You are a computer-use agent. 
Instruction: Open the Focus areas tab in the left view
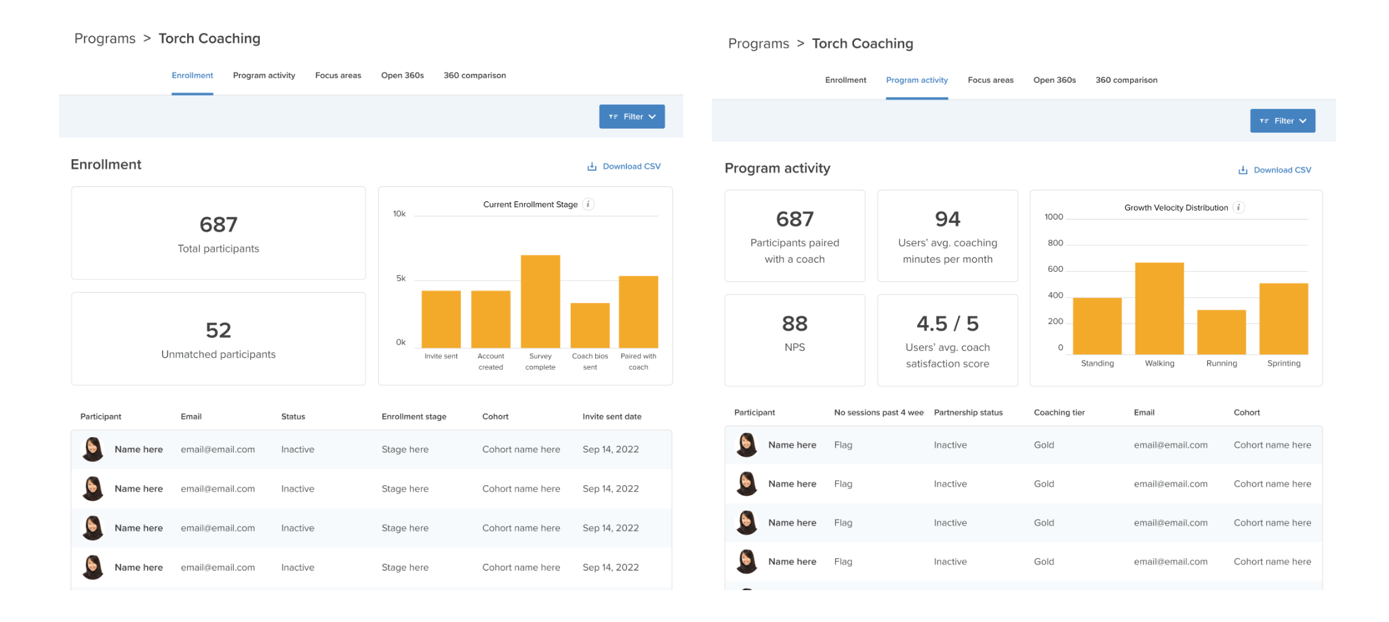pyautogui.click(x=338, y=75)
